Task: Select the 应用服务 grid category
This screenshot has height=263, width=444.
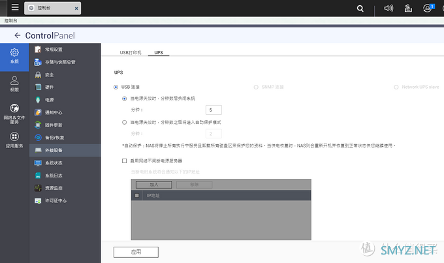Action: (x=14, y=140)
